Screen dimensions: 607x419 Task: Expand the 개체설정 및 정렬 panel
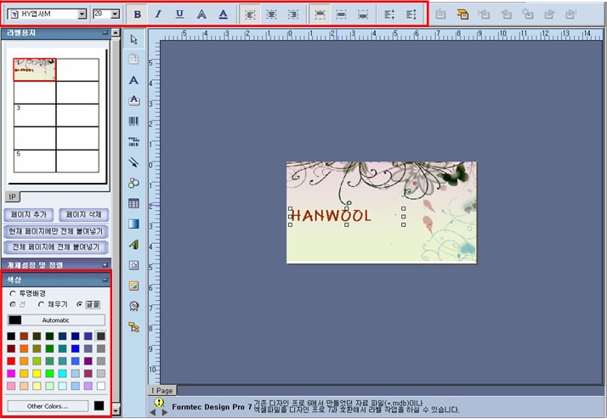click(x=105, y=265)
